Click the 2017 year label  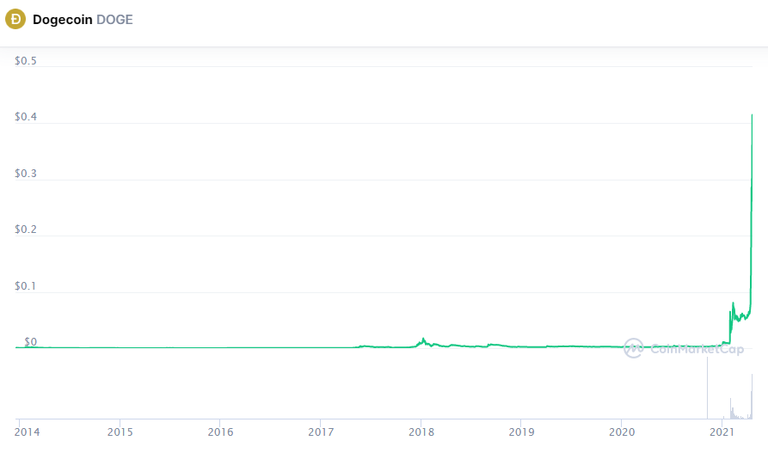pos(321,431)
